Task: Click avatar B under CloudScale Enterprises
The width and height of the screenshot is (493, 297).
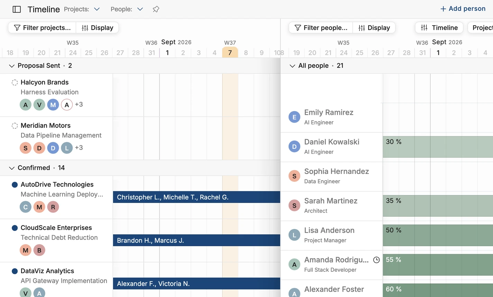Action: (39, 250)
